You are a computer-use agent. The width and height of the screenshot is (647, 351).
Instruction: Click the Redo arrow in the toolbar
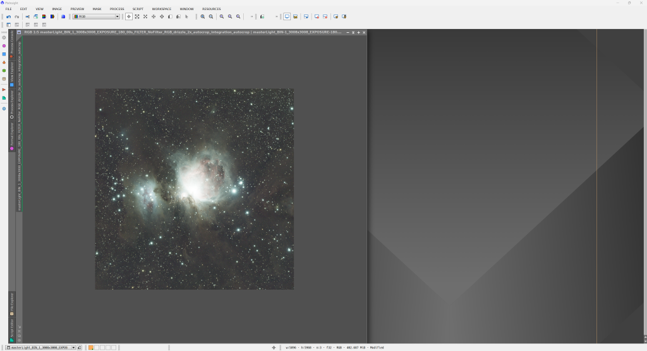coord(17,16)
